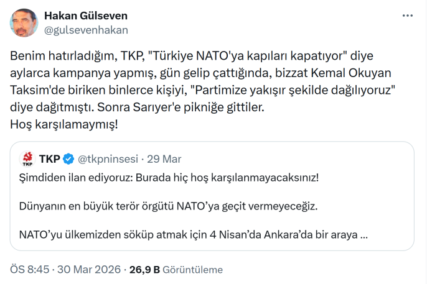Open the @tkpninsesi handle
Viewport: 427px width, 284px height.
[108, 159]
